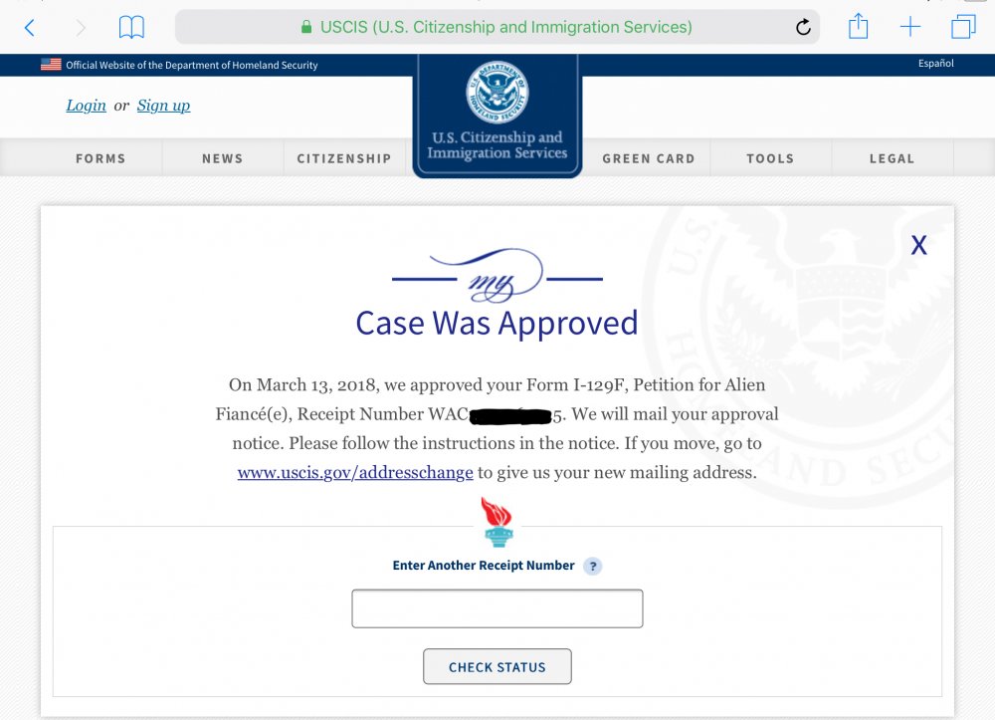The width and height of the screenshot is (995, 720).
Task: Open the Safari share sheet icon
Action: click(858, 26)
